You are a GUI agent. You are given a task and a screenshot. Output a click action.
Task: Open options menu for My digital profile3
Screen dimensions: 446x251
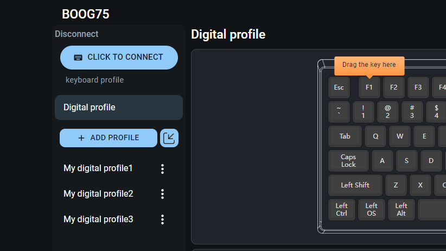pyautogui.click(x=162, y=219)
